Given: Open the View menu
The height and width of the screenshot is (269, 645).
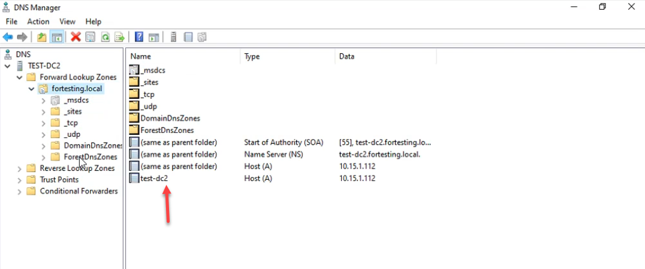Looking at the screenshot, I should (x=68, y=22).
